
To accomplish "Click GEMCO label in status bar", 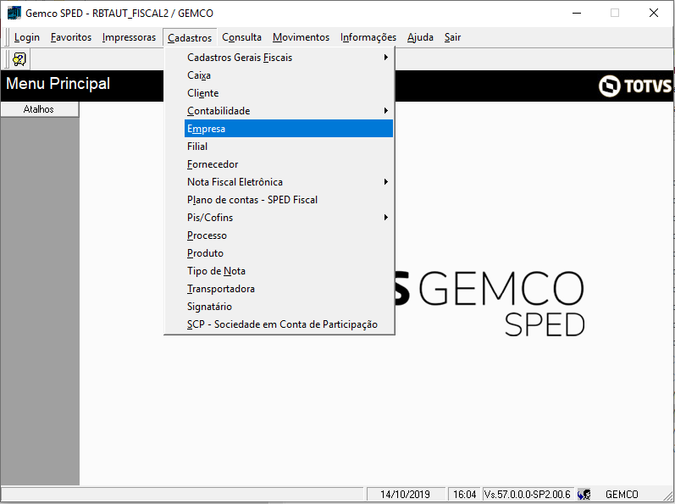I will click(622, 494).
